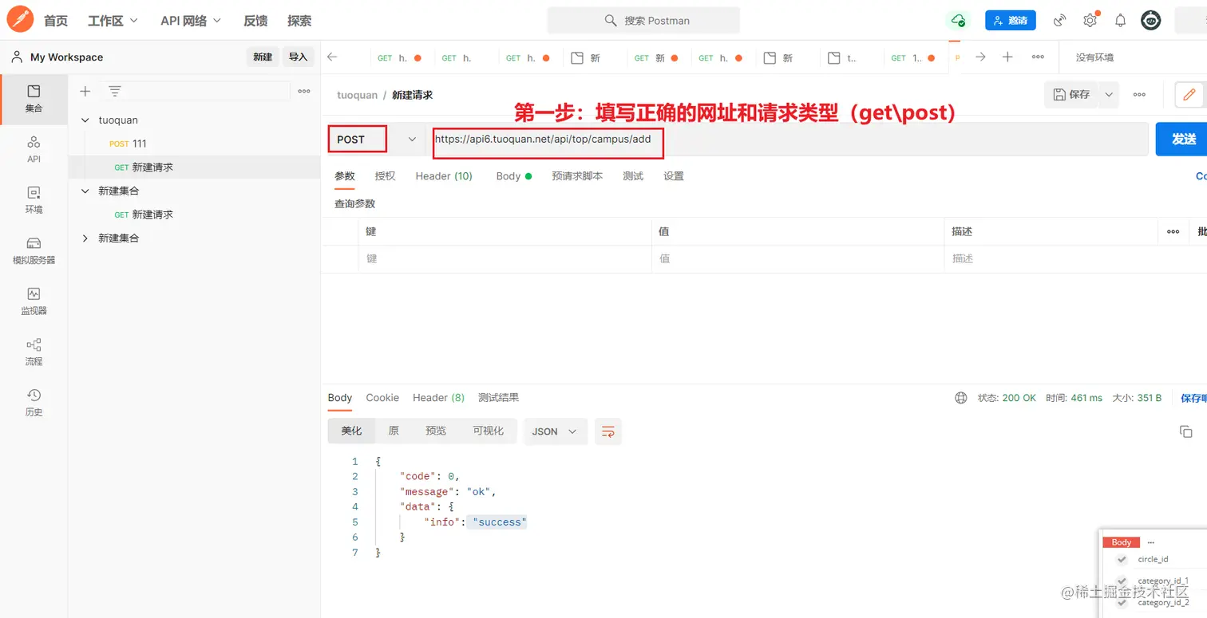Open query params table three-dot column options

click(x=1173, y=231)
